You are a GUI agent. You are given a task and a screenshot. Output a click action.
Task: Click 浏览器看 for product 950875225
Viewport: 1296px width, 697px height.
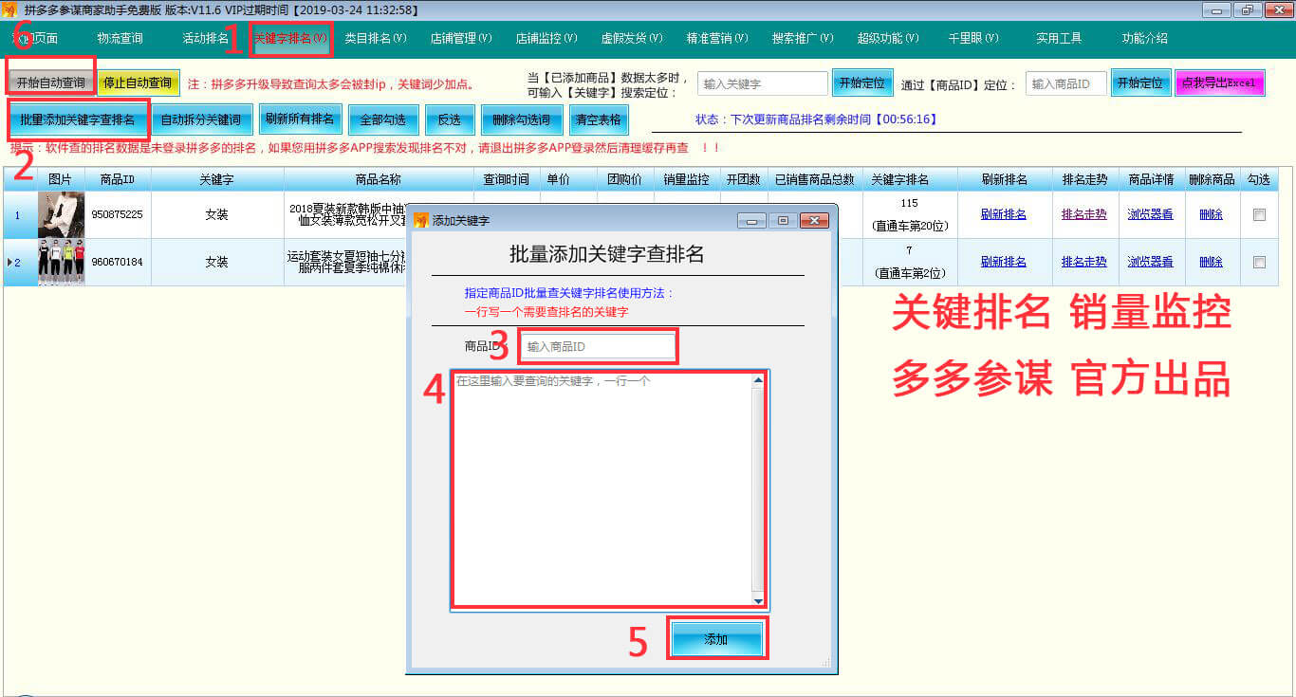pyautogui.click(x=1150, y=214)
